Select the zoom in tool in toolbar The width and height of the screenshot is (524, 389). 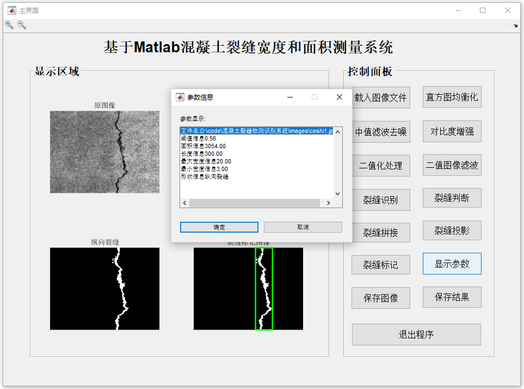tap(9, 25)
